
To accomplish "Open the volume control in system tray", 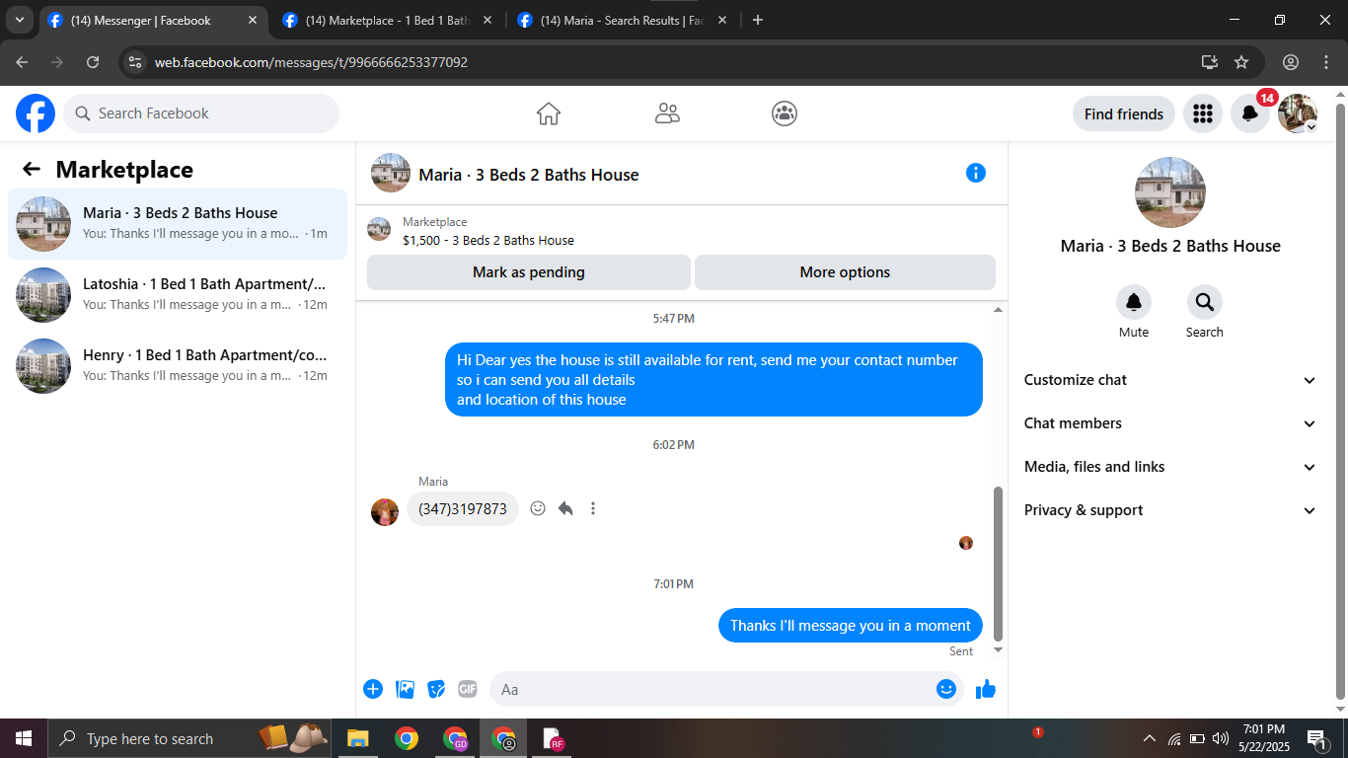I will (x=1221, y=738).
